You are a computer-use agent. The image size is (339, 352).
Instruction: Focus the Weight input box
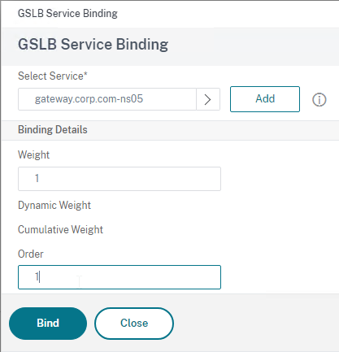pyautogui.click(x=120, y=179)
